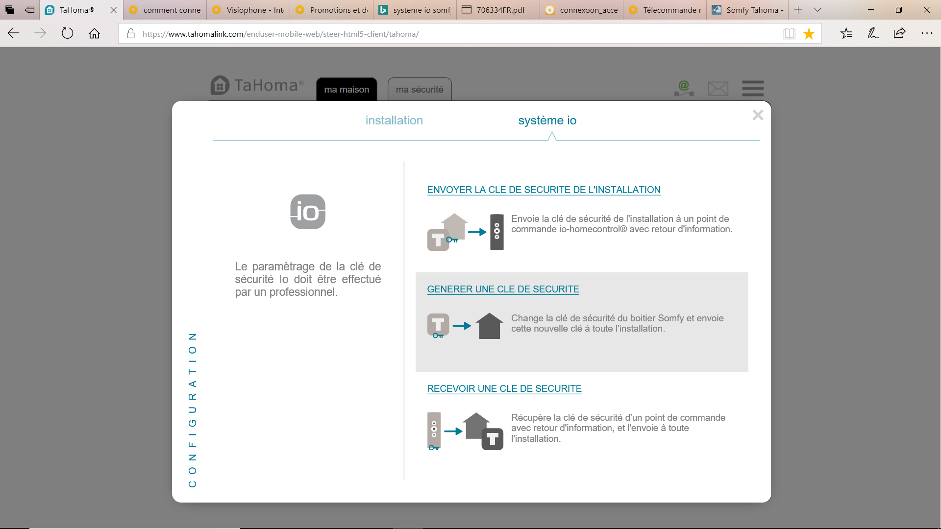941x529 pixels.
Task: Click the yellow favorites star
Action: (x=809, y=34)
